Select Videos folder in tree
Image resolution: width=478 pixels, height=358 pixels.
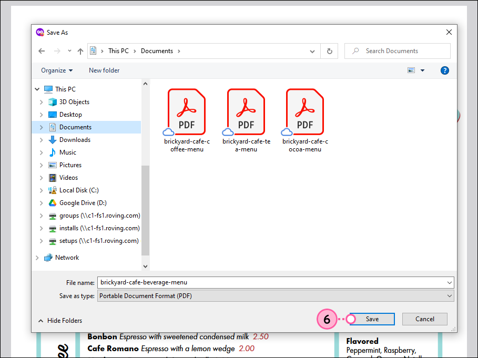click(x=68, y=178)
